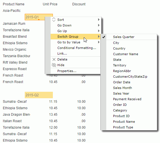Switch group to Product ID

132,116
